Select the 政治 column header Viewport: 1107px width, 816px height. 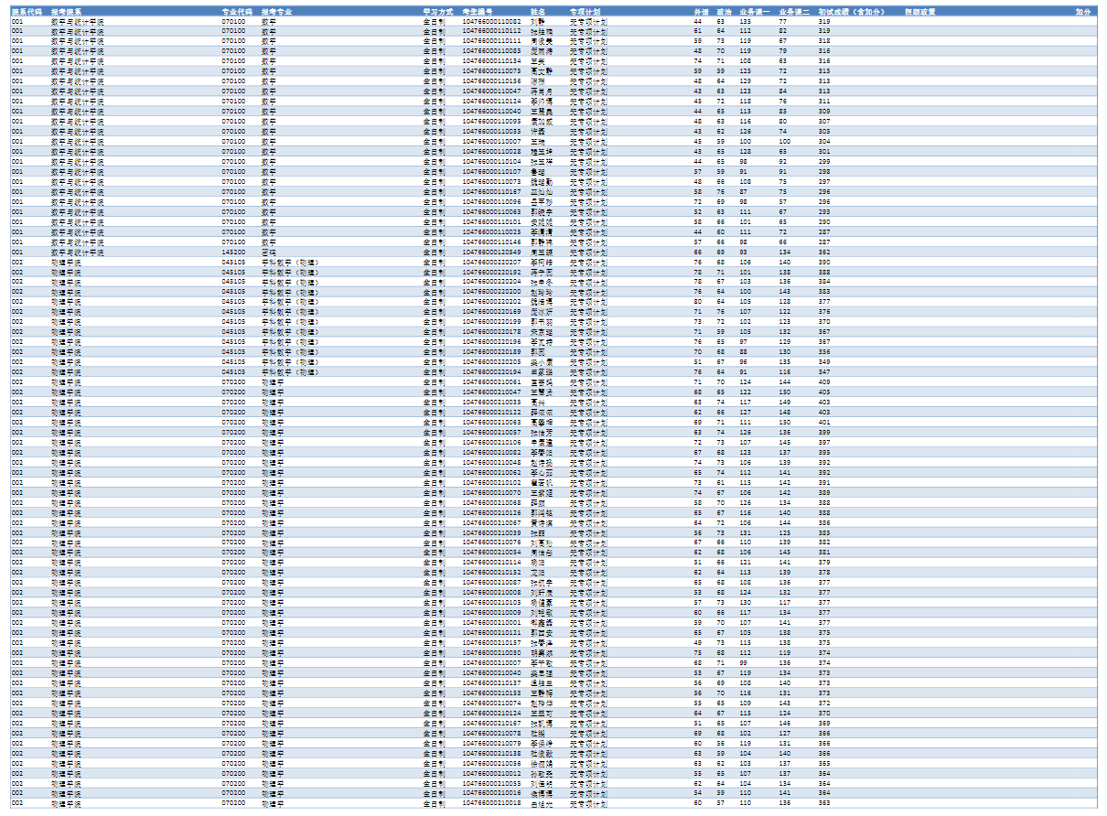pos(723,12)
